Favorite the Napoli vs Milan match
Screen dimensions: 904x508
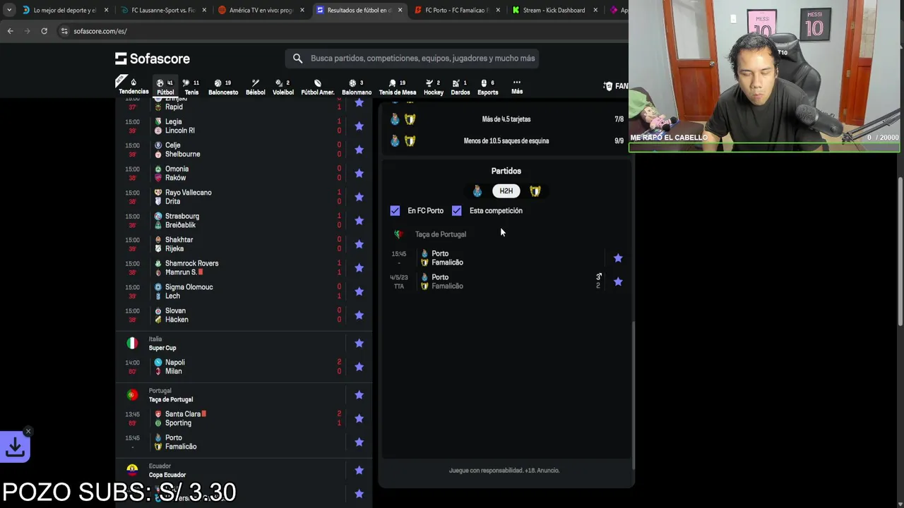(x=359, y=367)
